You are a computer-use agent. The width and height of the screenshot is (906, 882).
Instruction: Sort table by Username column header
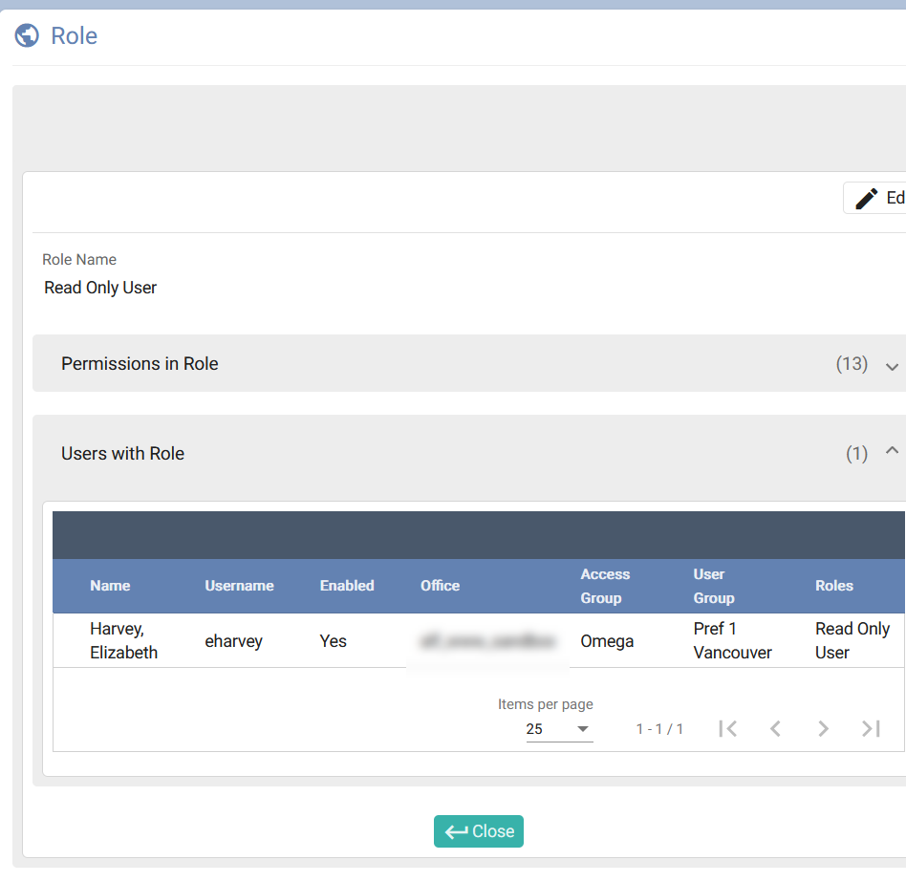pyautogui.click(x=239, y=586)
